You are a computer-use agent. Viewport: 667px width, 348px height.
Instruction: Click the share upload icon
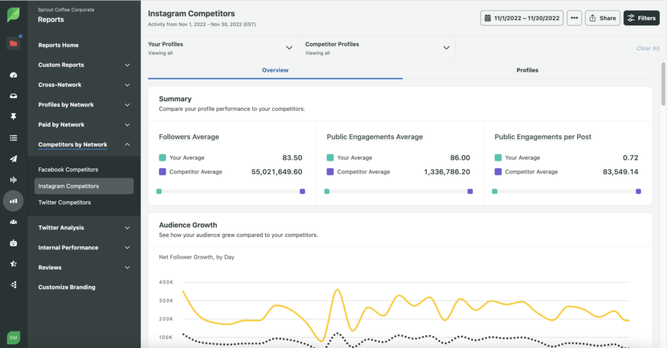593,18
